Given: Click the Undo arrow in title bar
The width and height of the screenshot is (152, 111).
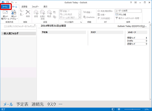Looking at the screenshot, I should (12, 2).
